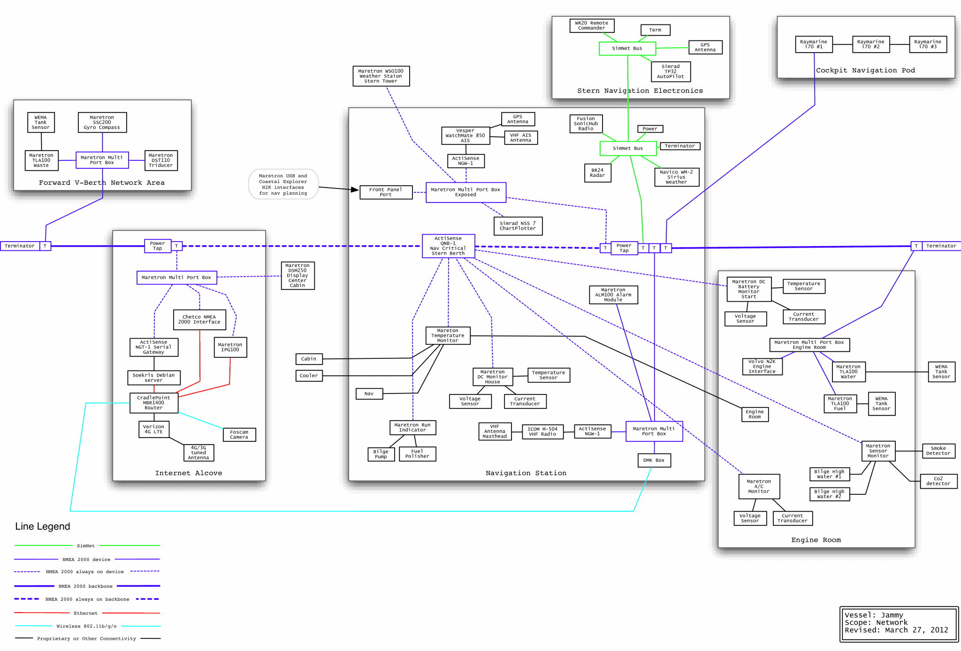The width and height of the screenshot is (961, 651).
Task: Click the Vessel Jammy title block
Action: (x=899, y=624)
